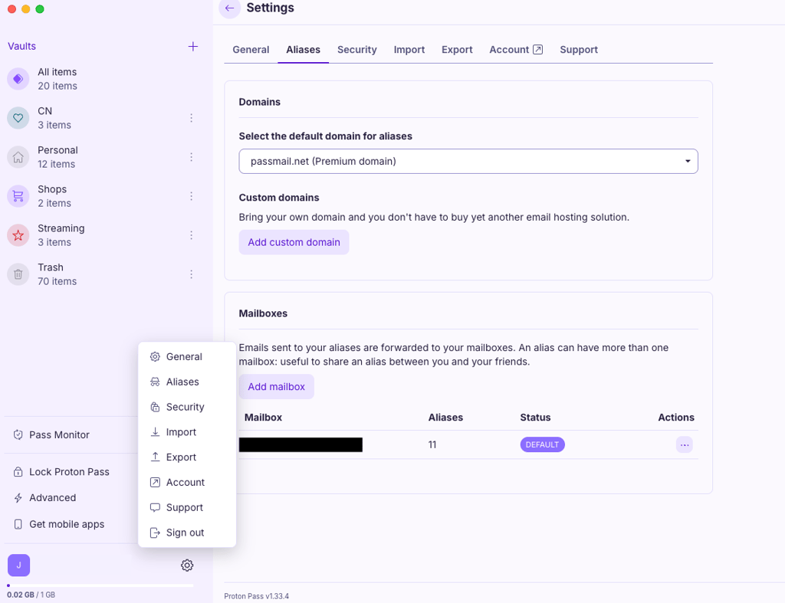Choose Support in the settings popup menu
The height and width of the screenshot is (603, 785).
187,507
